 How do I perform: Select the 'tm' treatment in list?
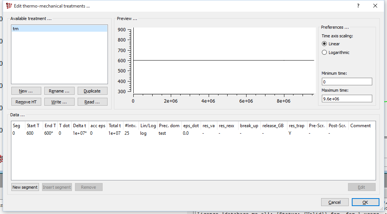tap(59, 29)
